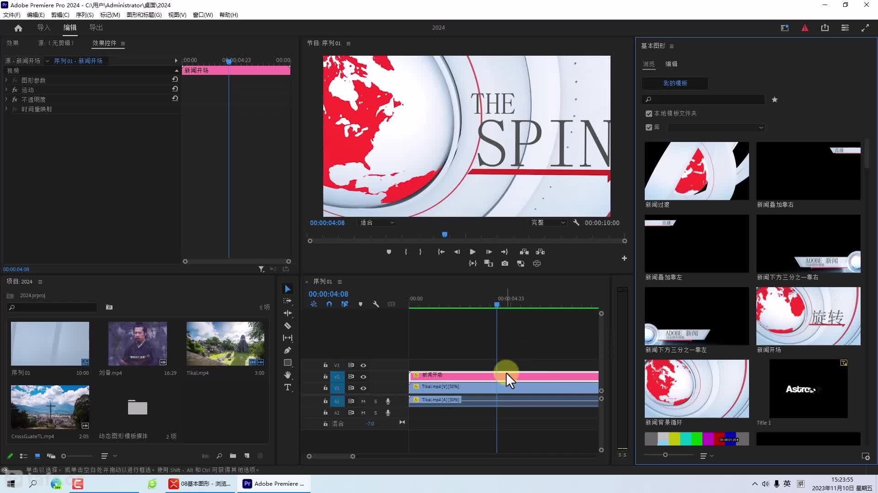Open the Graphics and Titles menu
Image resolution: width=878 pixels, height=493 pixels.
tap(144, 15)
